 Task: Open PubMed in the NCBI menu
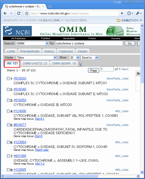46,38
